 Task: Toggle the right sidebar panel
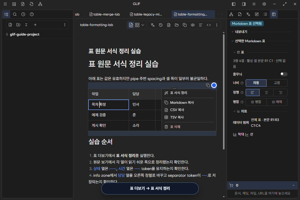pyautogui.click(x=244, y=4)
